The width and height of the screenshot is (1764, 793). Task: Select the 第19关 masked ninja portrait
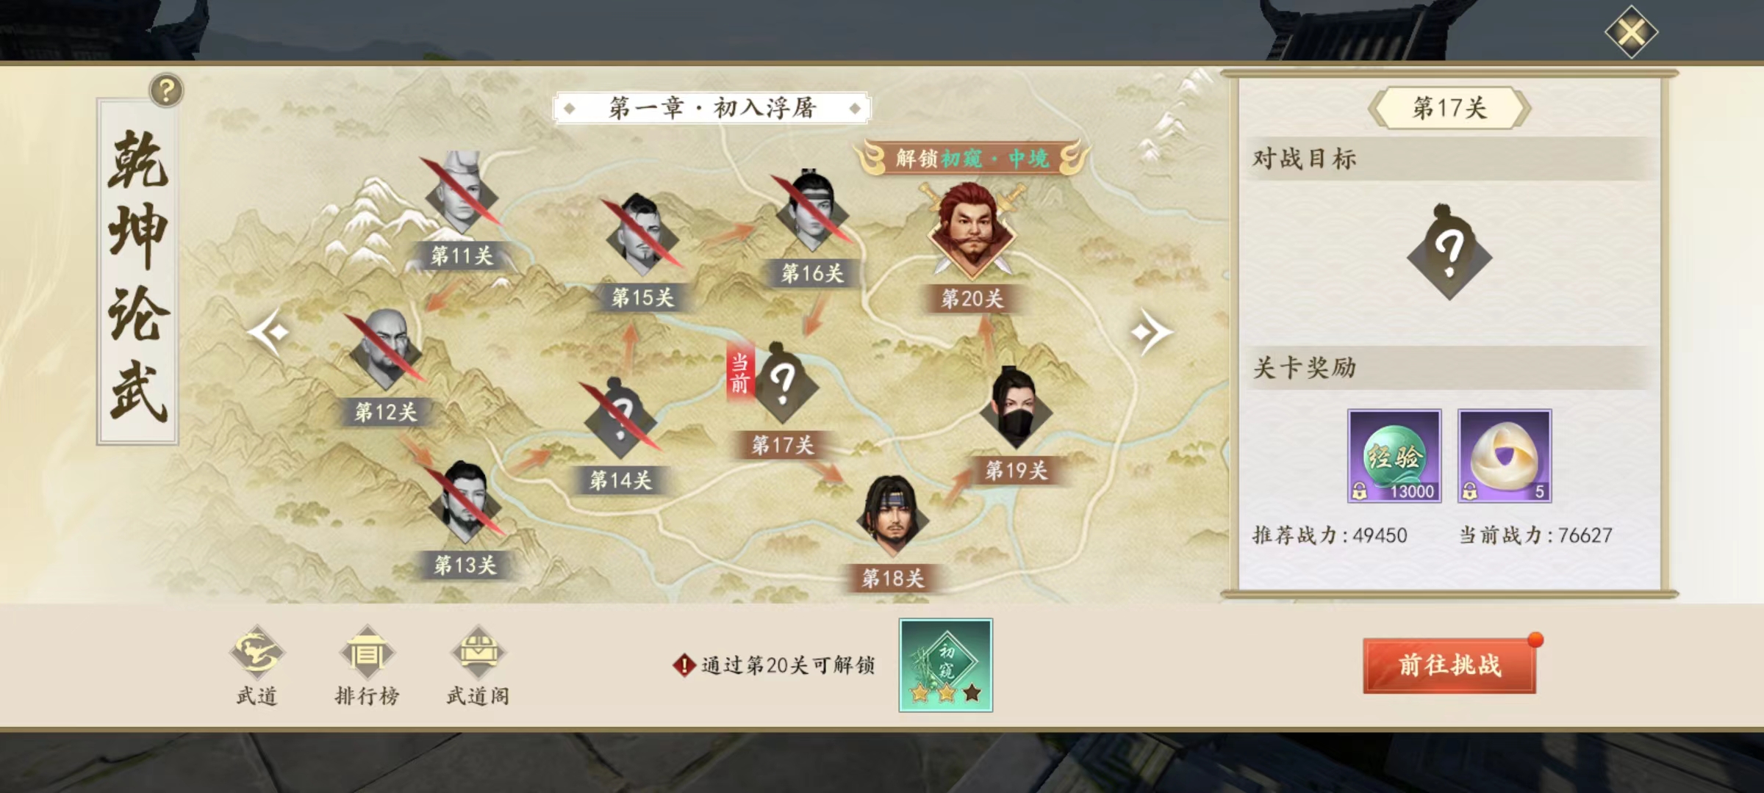tap(1016, 408)
